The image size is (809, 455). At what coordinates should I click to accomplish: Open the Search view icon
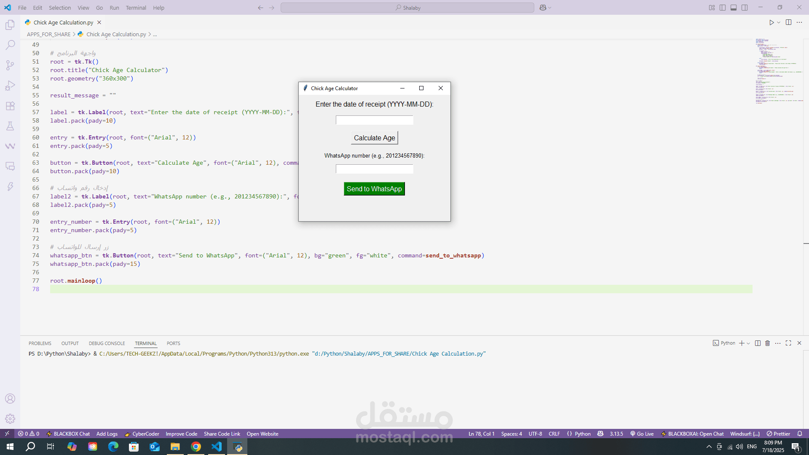[x=10, y=45]
